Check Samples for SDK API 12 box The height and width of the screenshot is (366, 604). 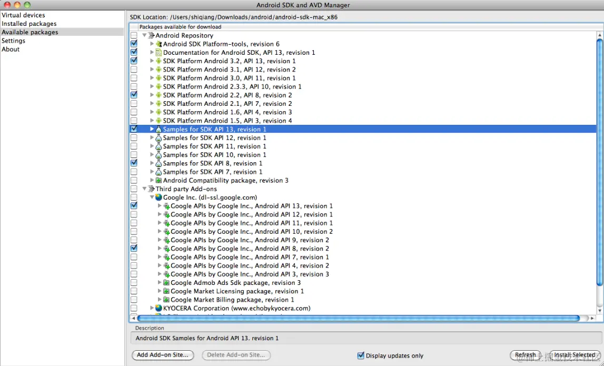(x=134, y=137)
